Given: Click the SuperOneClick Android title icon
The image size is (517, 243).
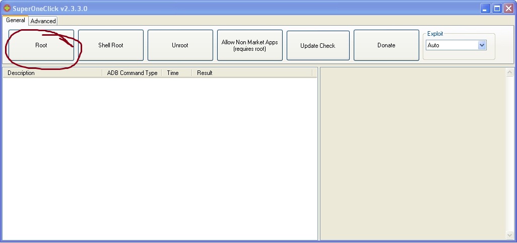Looking at the screenshot, I should click(7, 8).
